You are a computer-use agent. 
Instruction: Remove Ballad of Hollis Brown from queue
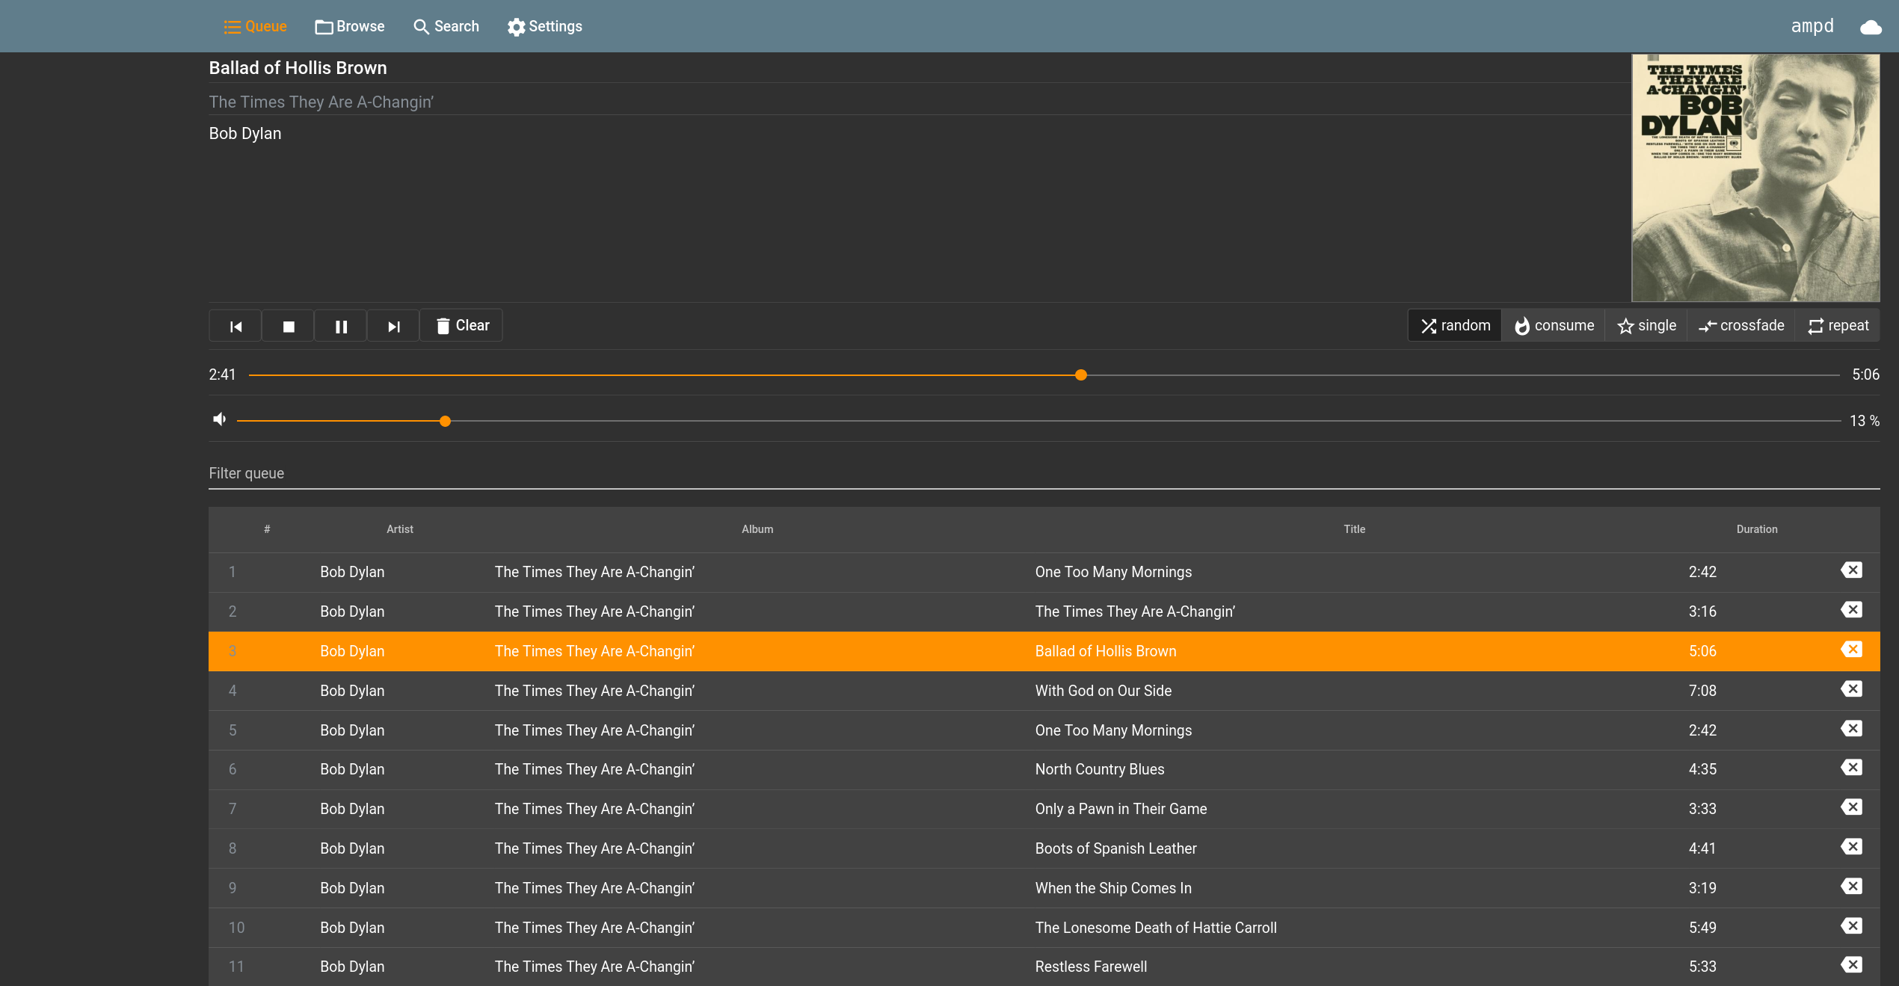point(1852,650)
